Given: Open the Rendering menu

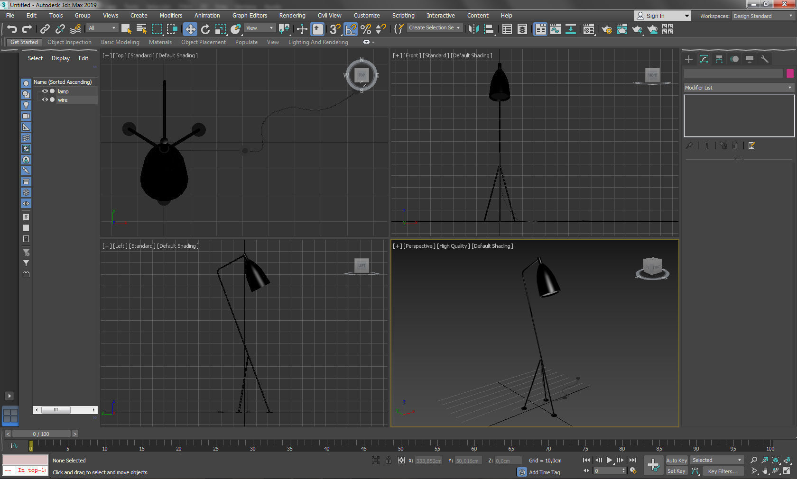Looking at the screenshot, I should pyautogui.click(x=292, y=16).
